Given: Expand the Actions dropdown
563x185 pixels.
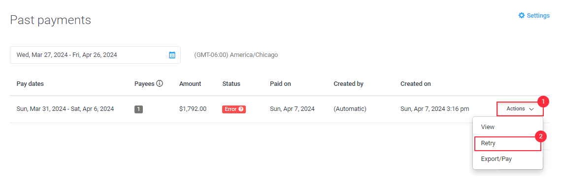Looking at the screenshot, I should (520, 109).
